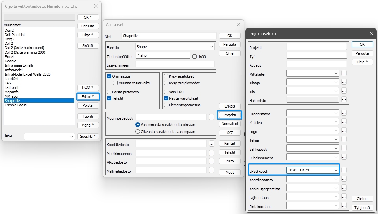Open browse dialog for Kooditiedosto field
The image size is (378, 214).
tap(211, 144)
